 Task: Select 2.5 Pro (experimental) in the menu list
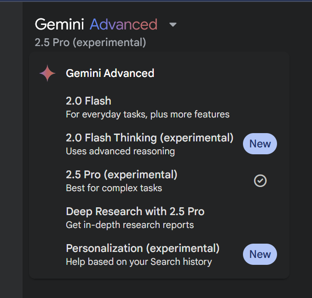121,175
